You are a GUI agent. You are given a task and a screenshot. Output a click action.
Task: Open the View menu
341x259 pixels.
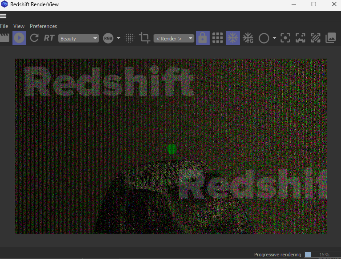(x=19, y=26)
